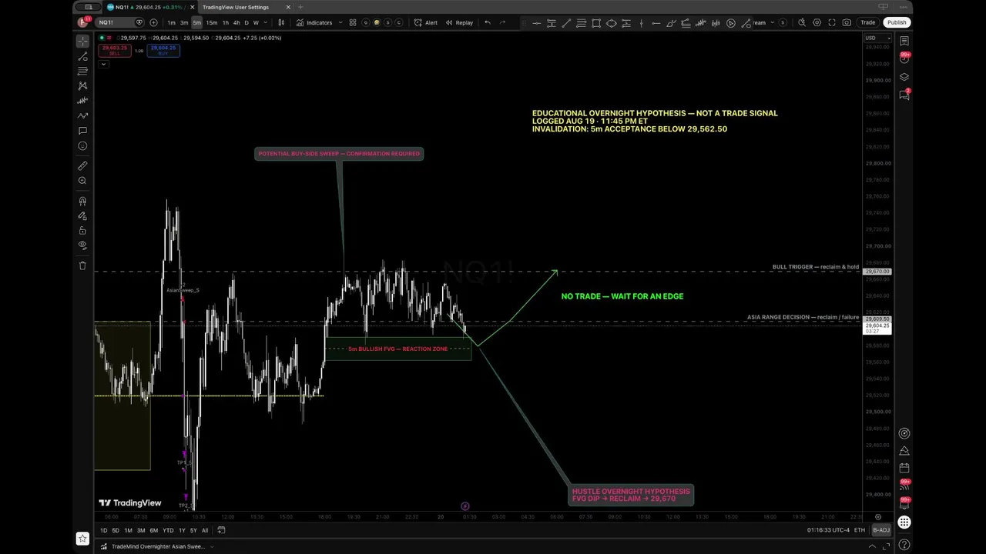This screenshot has width=986, height=554.
Task: Select the W weekly timeframe
Action: (256, 22)
